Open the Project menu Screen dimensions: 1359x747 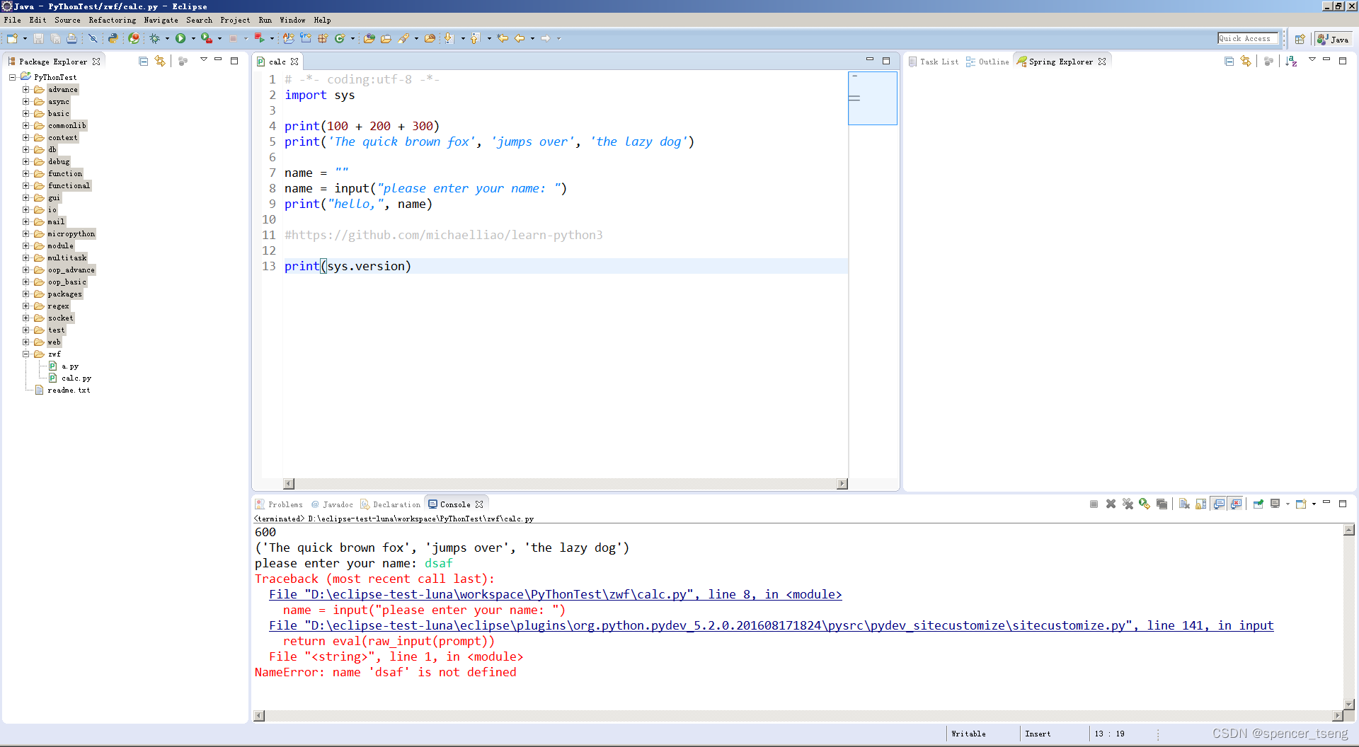(235, 20)
